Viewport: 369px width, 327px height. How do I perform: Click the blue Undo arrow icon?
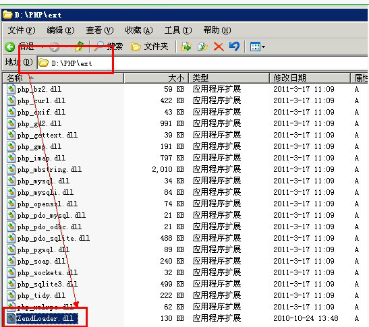pyautogui.click(x=234, y=47)
